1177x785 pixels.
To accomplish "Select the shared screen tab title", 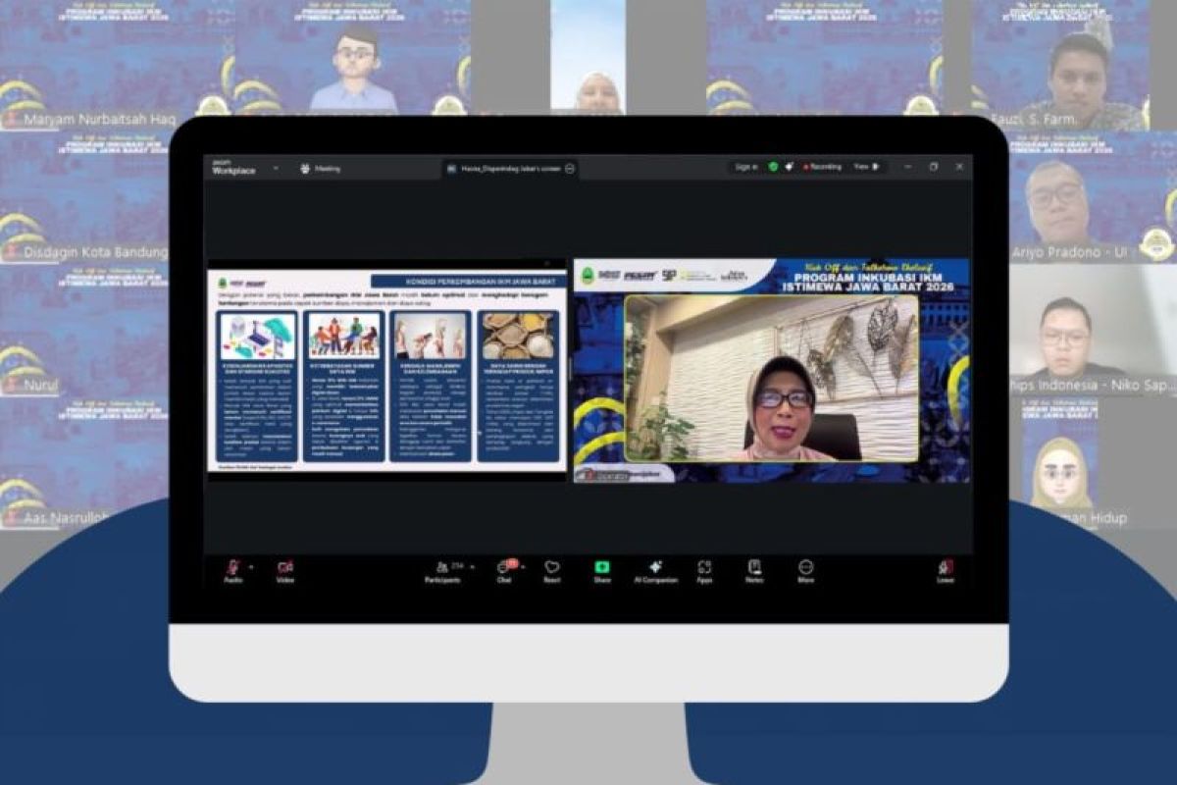I will [x=512, y=169].
